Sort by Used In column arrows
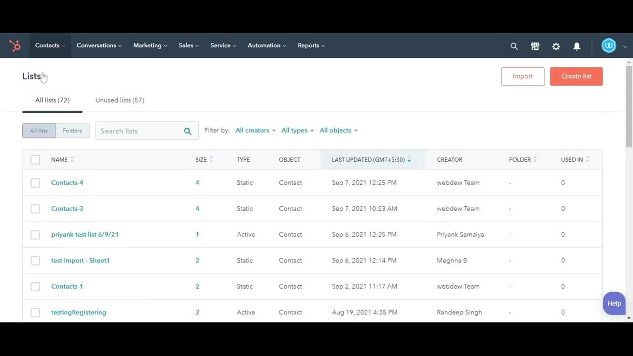This screenshot has height=356, width=633. click(x=588, y=159)
